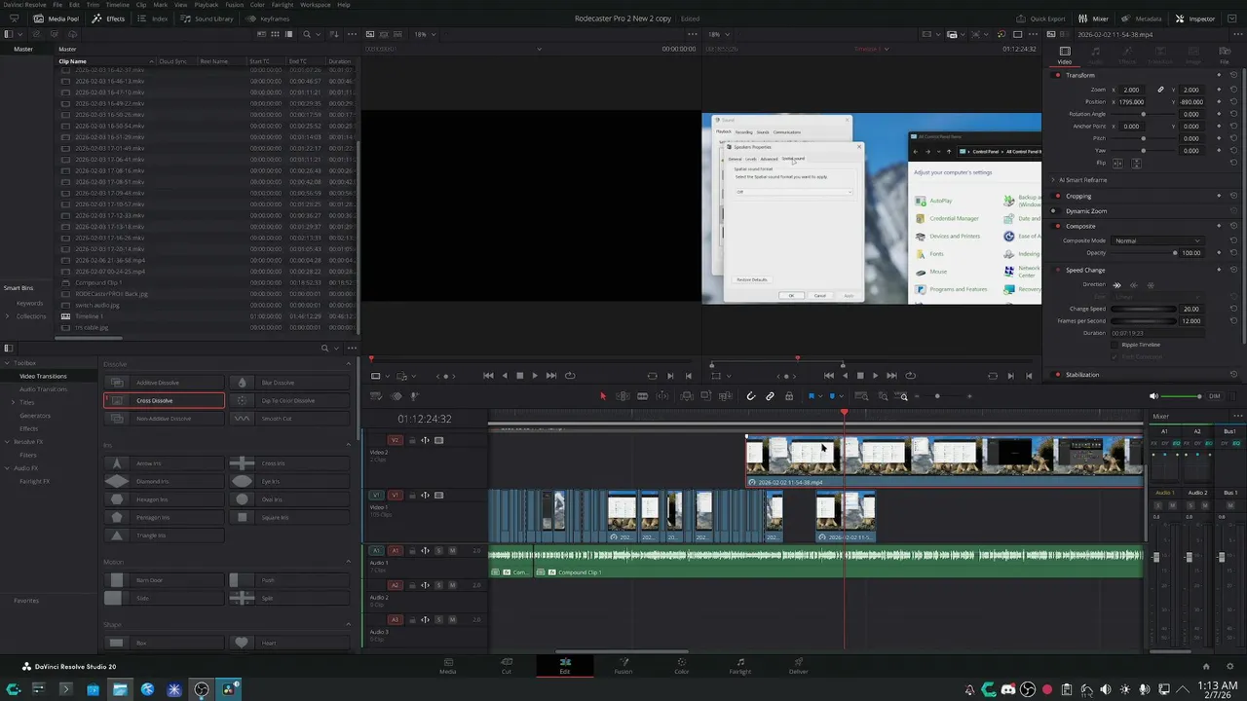
Task: Mute the Audio 1 track header
Action: (452, 551)
